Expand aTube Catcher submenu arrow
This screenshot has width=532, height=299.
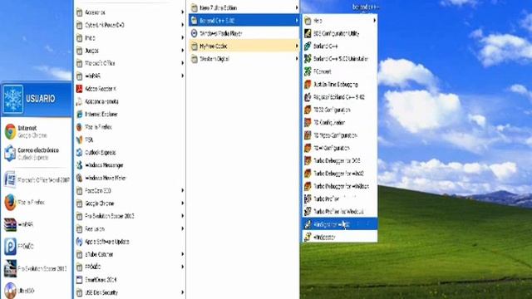(x=183, y=254)
